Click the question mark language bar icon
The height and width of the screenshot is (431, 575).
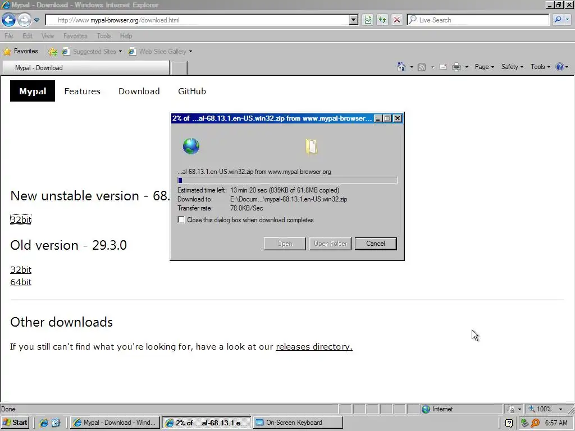pyautogui.click(x=509, y=423)
